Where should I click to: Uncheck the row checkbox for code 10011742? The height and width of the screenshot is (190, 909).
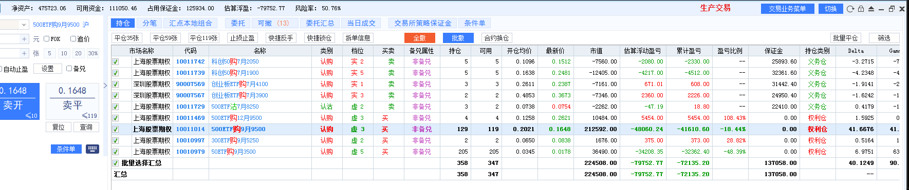click(x=116, y=61)
